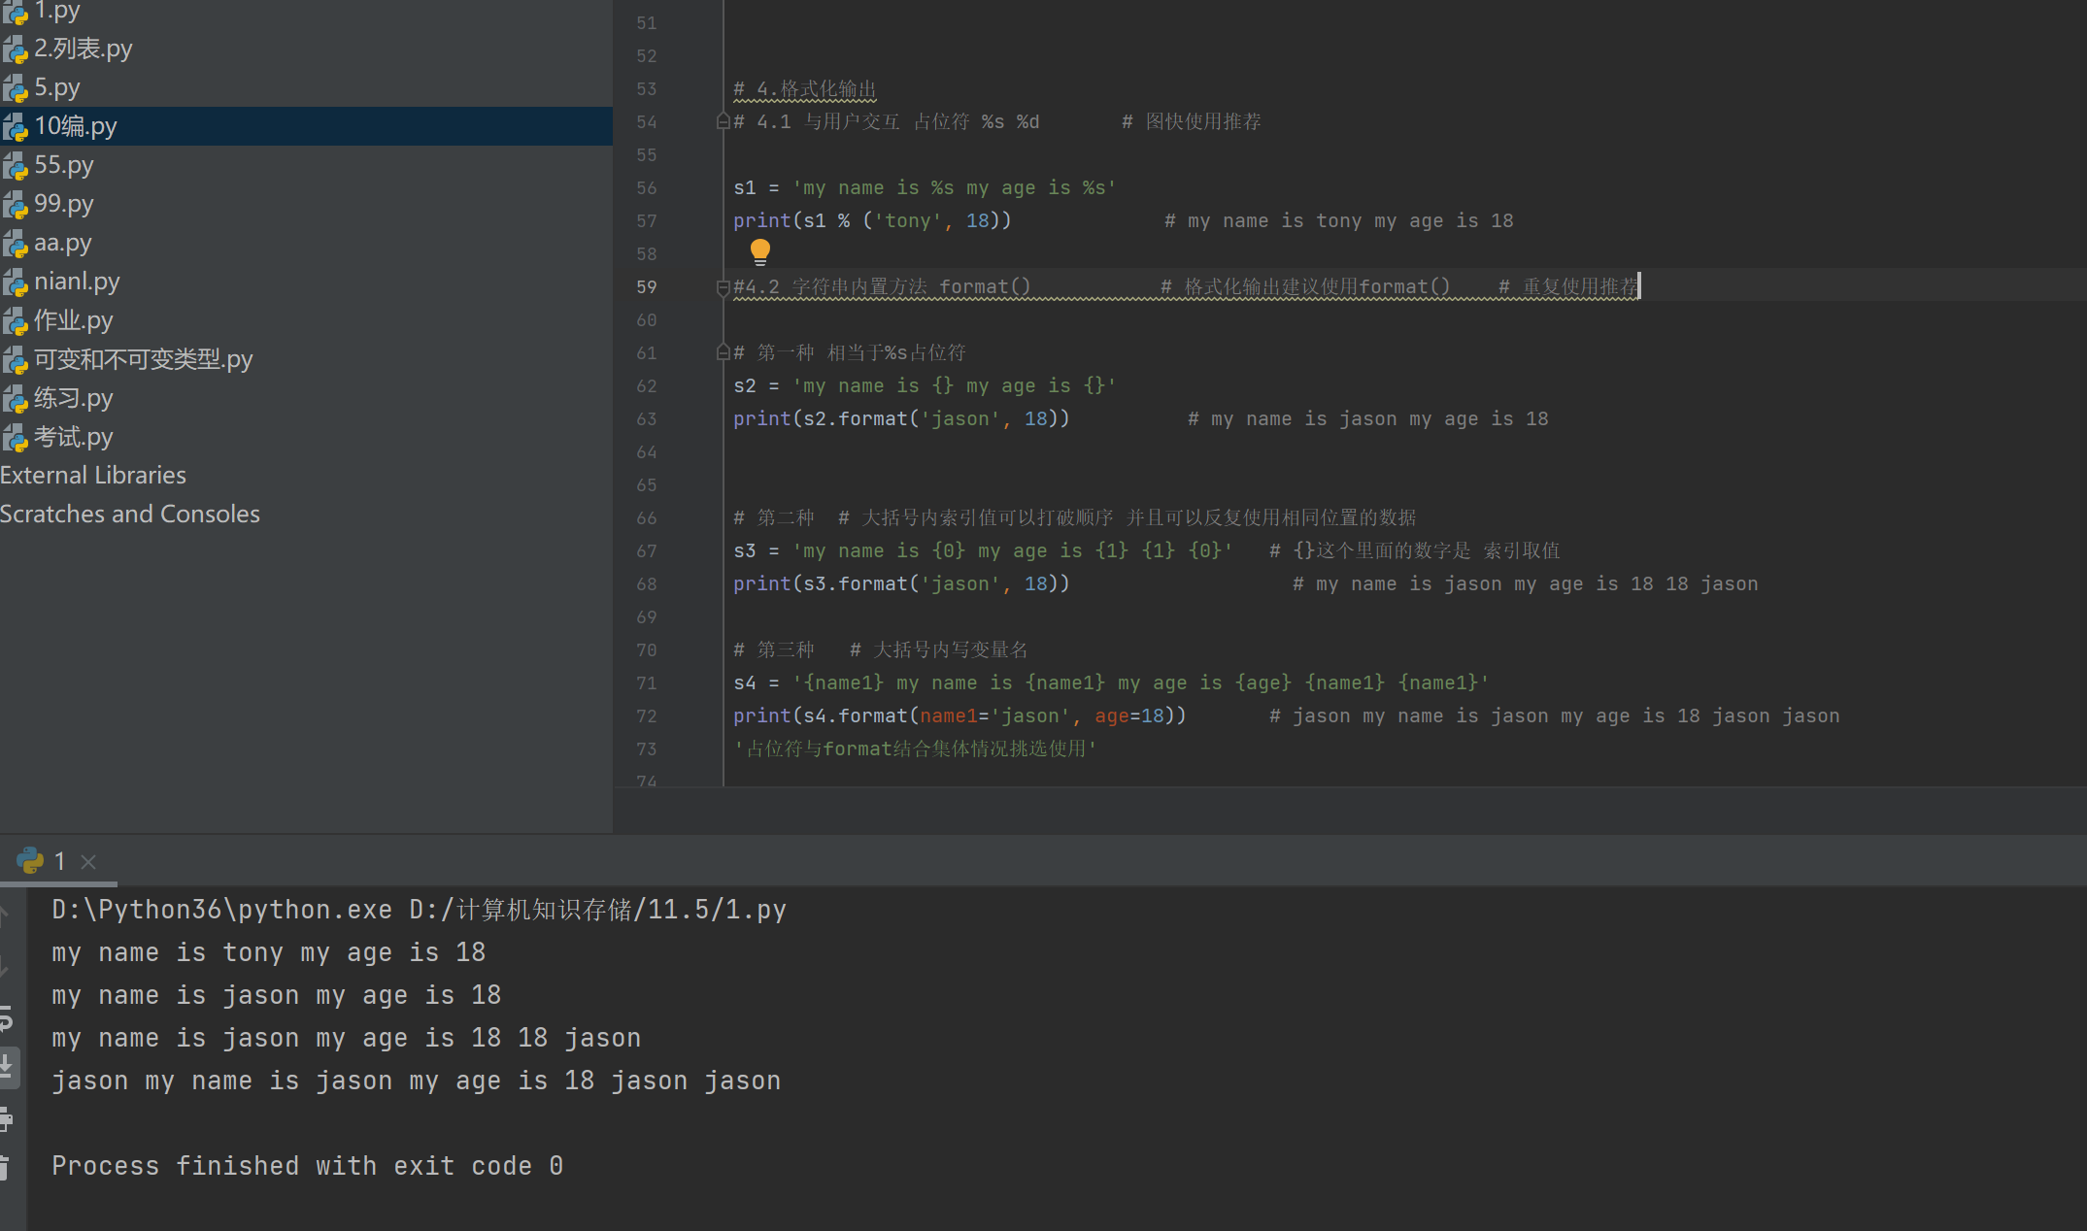The height and width of the screenshot is (1231, 2087).
Task: Click the scroll-to-end icon in Run console
Action: (x=6, y=1067)
